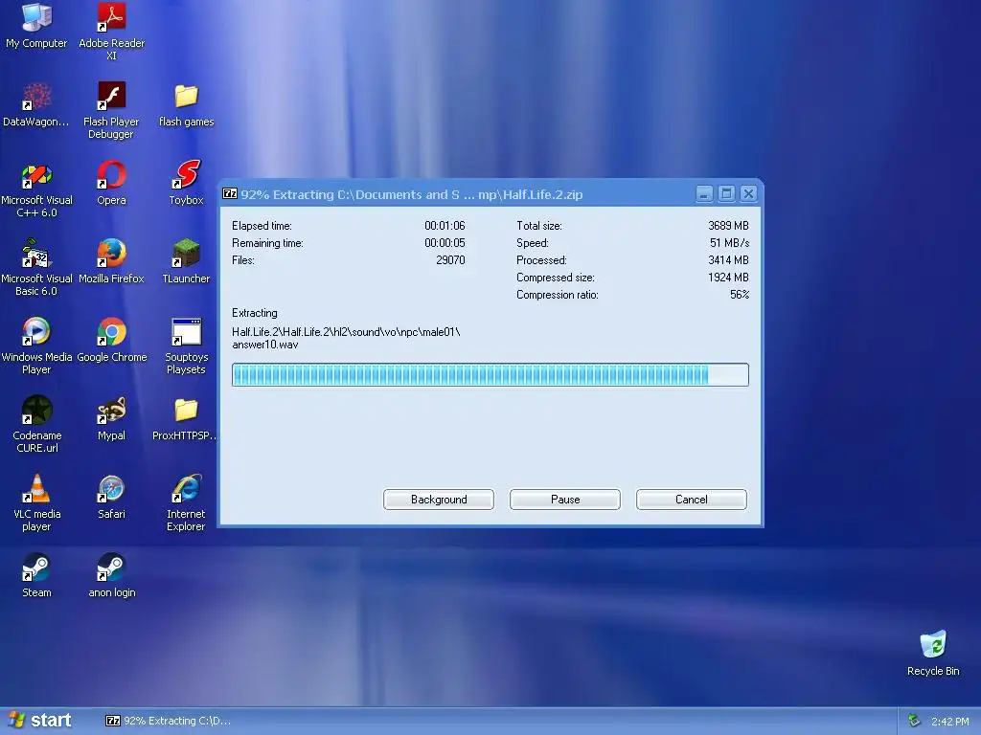Click the 00:01:06 elapsed time value
Screen dimensions: 981x735
point(445,226)
